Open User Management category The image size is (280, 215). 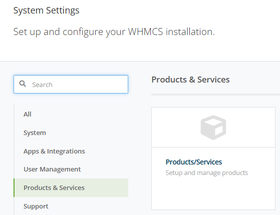pyautogui.click(x=52, y=169)
